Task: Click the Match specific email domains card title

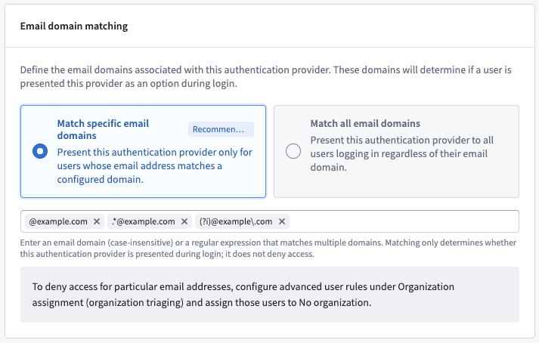Action: click(x=103, y=129)
